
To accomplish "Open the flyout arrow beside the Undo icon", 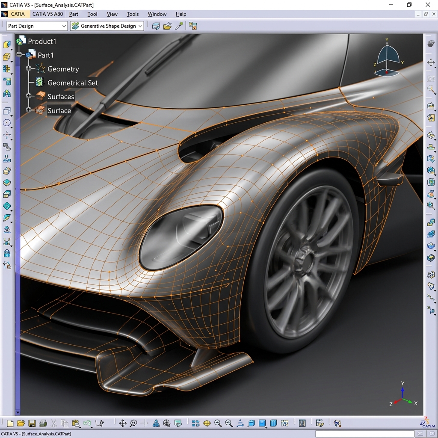I will coord(92,427).
